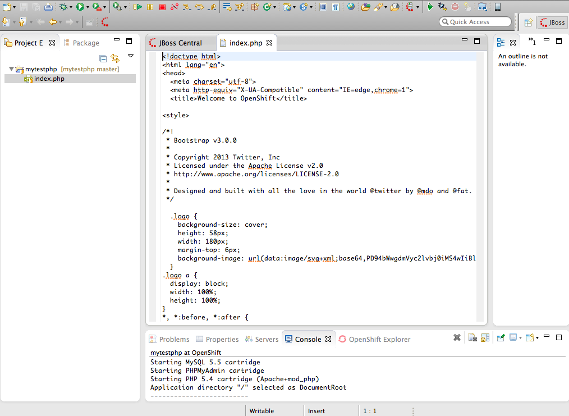Click the Resume debug icon
This screenshot has width=569, height=416.
pyautogui.click(x=137, y=7)
